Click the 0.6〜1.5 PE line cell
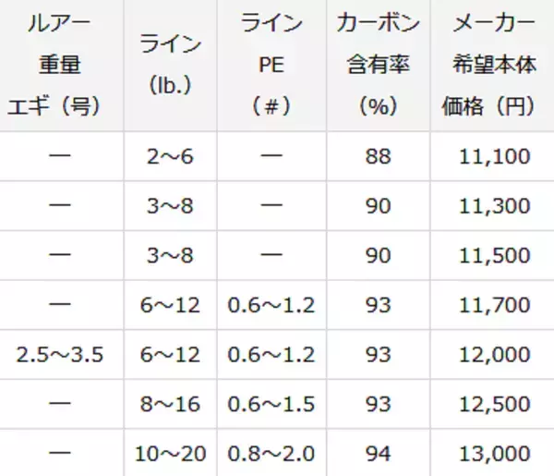 click(x=271, y=403)
